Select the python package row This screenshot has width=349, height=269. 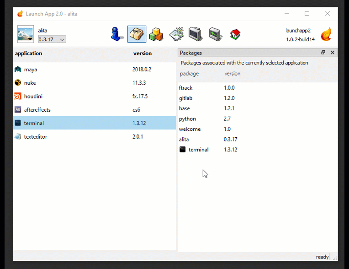258,118
